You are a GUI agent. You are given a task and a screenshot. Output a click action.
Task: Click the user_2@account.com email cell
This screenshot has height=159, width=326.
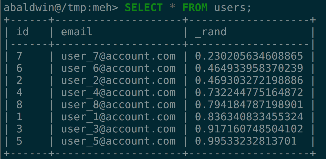point(118,81)
